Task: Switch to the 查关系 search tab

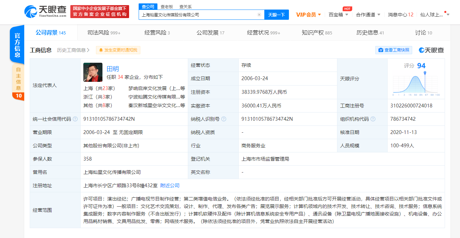Action: pyautogui.click(x=185, y=6)
